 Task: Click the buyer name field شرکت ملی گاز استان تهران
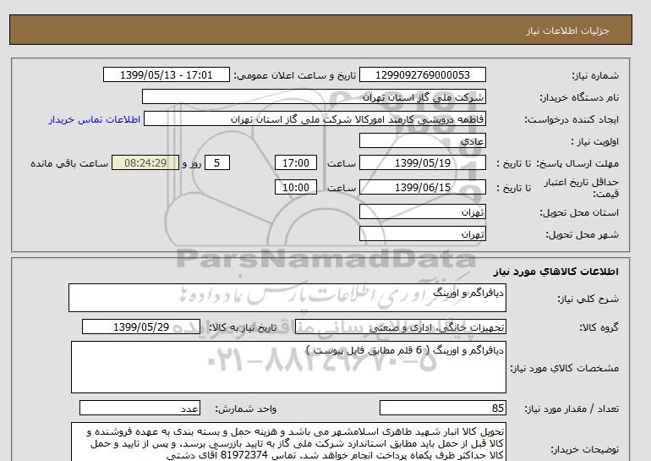314,96
